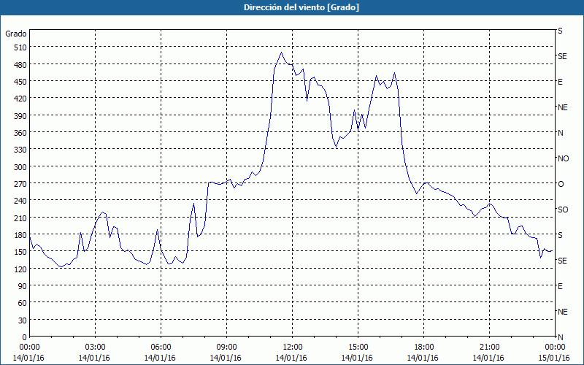Click the O compass label
The height and width of the screenshot is (365, 584).
561,184
